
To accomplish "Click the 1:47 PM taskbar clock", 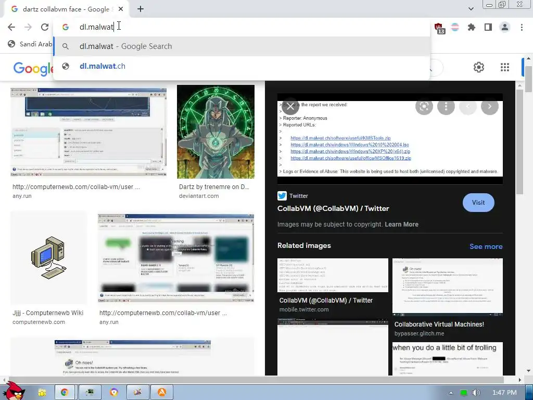I will point(504,393).
